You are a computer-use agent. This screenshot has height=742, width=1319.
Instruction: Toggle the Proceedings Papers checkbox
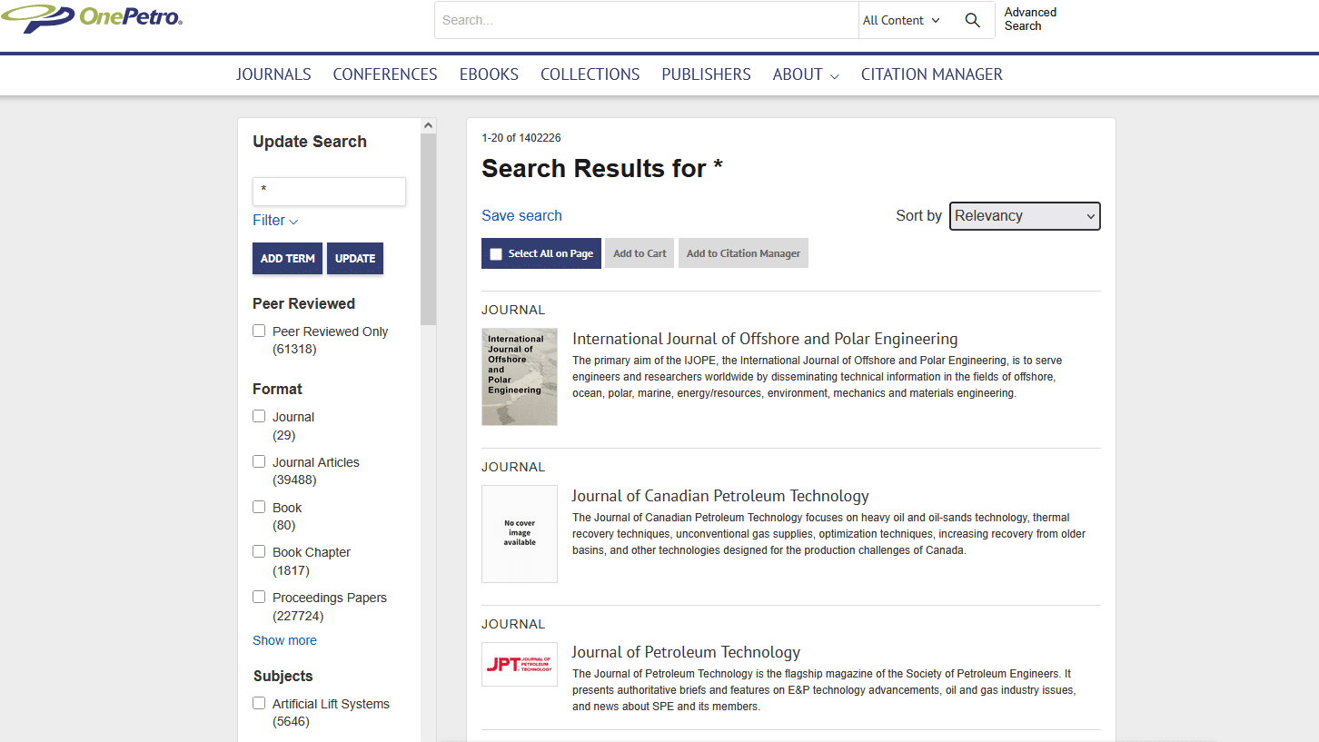click(x=260, y=598)
